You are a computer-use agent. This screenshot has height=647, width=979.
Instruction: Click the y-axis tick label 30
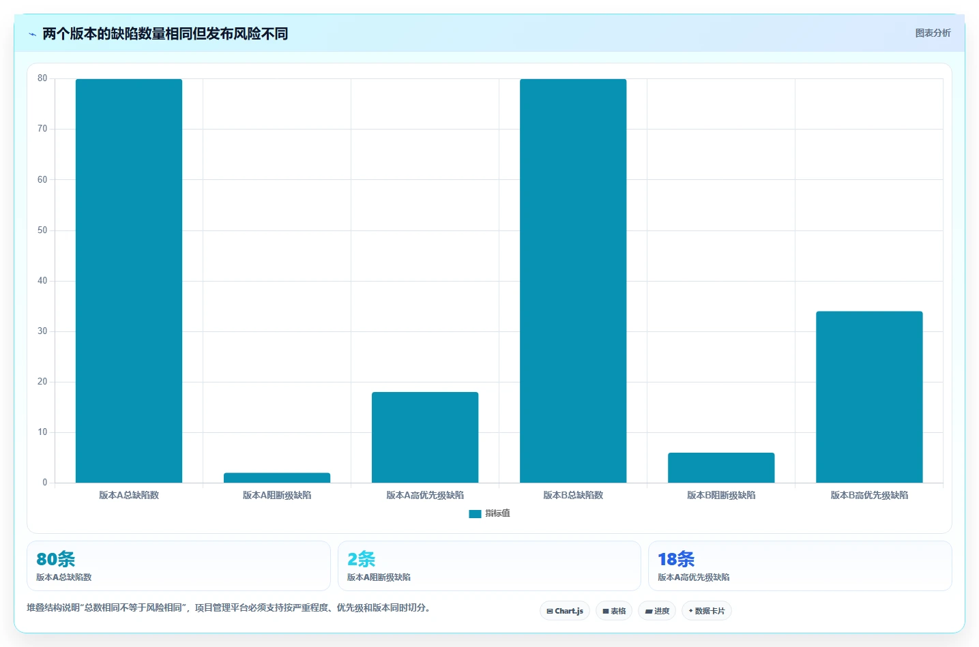click(x=42, y=331)
